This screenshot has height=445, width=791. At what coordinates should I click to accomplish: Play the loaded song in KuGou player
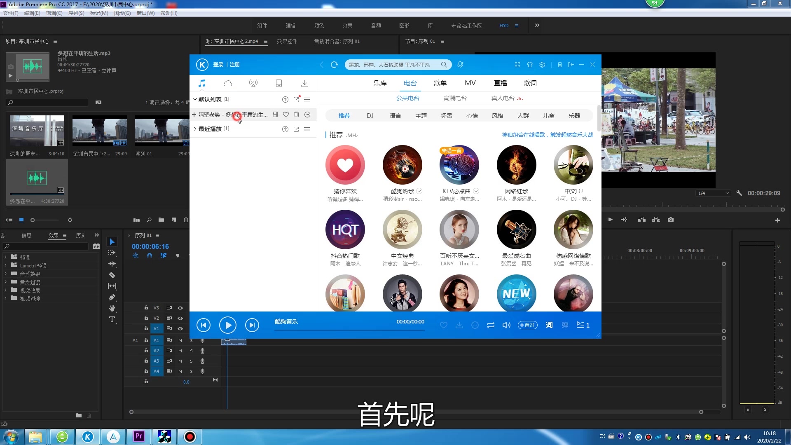228,325
